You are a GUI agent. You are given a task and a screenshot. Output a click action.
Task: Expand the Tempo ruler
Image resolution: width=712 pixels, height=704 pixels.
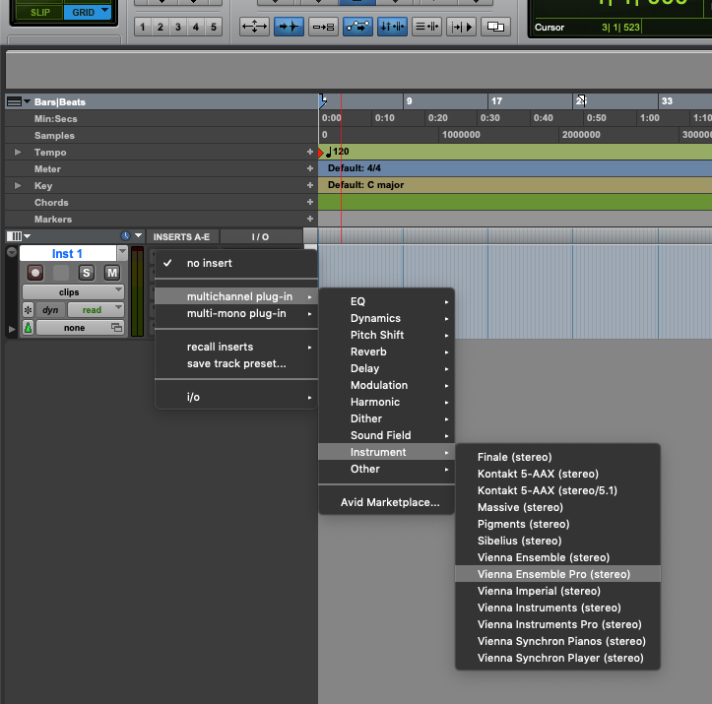coord(18,152)
